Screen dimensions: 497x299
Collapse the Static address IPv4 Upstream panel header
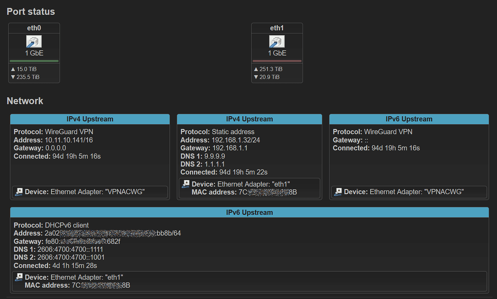click(249, 119)
